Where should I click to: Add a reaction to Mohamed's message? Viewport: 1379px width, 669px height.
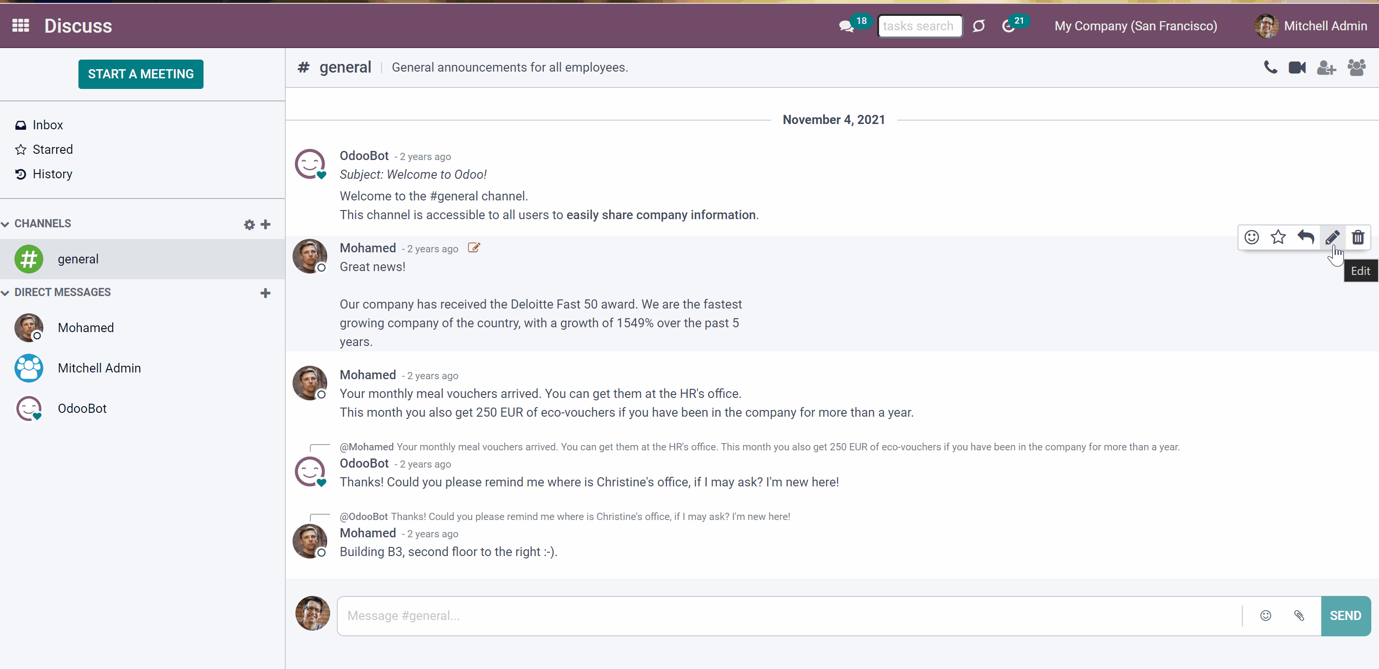[1251, 237]
